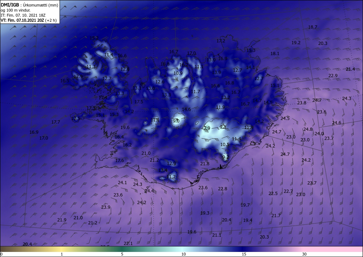Select the 12.6 map value
The height and width of the screenshot is (257, 363).
160,82
